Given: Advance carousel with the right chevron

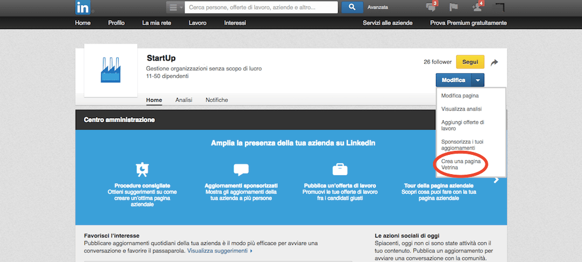Looking at the screenshot, I should [x=496, y=180].
